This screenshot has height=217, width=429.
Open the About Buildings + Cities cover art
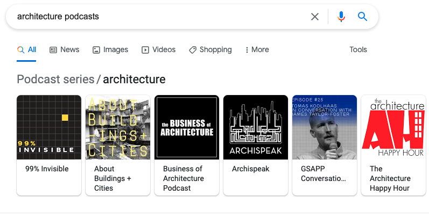coord(118,127)
